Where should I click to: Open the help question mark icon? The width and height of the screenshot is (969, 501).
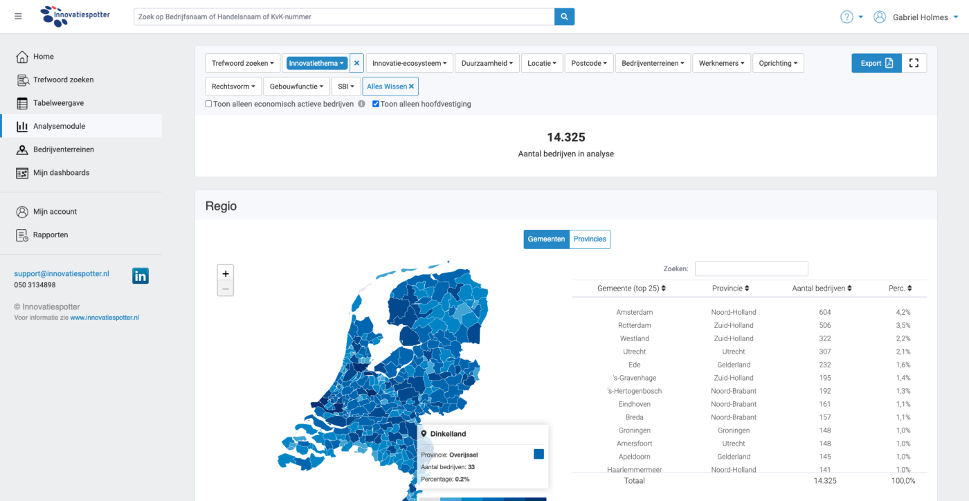846,17
